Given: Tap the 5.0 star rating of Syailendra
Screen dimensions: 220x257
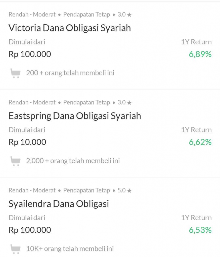Looking at the screenshot, I should click(125, 190).
